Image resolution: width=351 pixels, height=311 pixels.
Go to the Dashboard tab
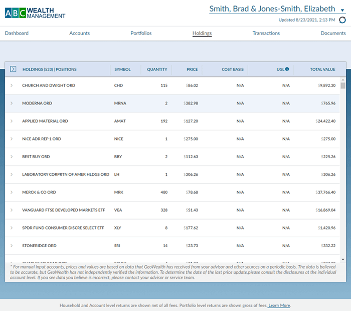pyautogui.click(x=17, y=33)
